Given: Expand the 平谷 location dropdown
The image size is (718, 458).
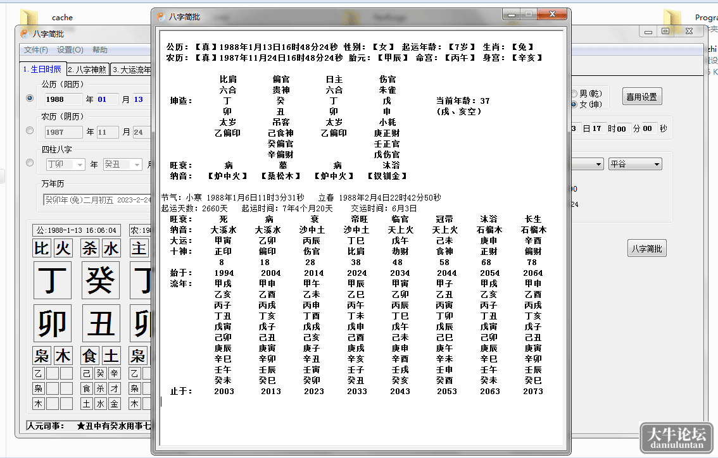Looking at the screenshot, I should click(x=635, y=164).
